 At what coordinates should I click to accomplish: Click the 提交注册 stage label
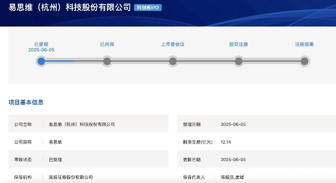[x=239, y=44]
